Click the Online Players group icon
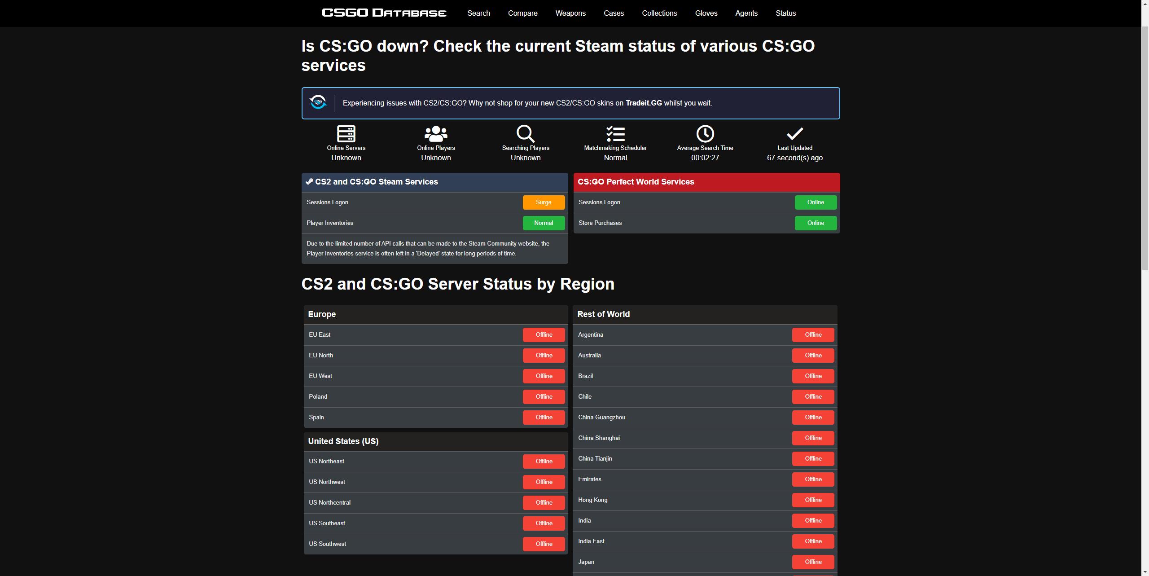The image size is (1149, 576). 436,133
